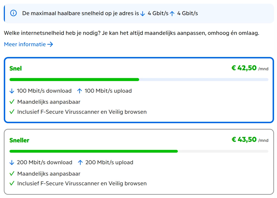Image resolution: width=277 pixels, height=198 pixels.
Task: Click checkmark beside F-Secure line in Sneller card
Action: click(12, 183)
